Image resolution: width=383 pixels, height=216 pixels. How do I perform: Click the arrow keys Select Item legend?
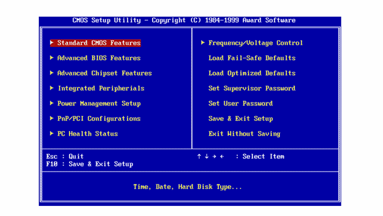tap(240, 157)
